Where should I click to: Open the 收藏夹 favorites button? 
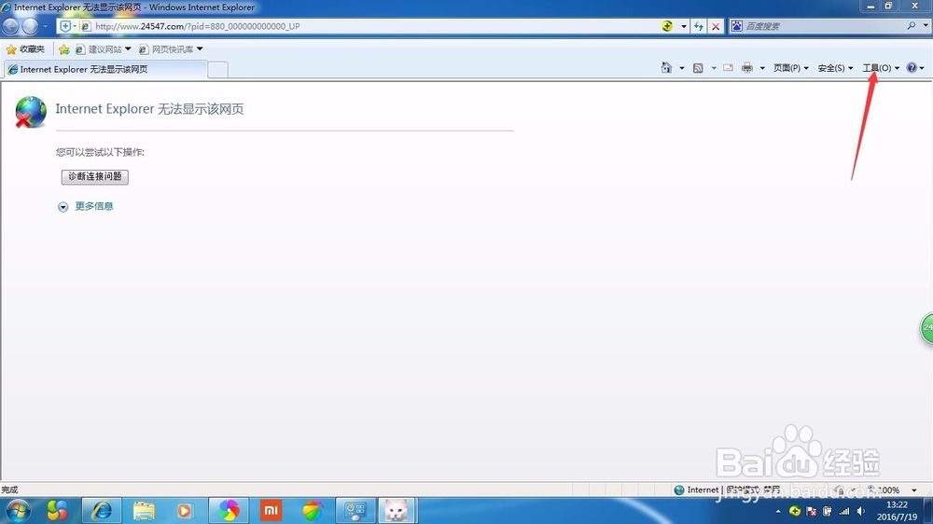(25, 49)
